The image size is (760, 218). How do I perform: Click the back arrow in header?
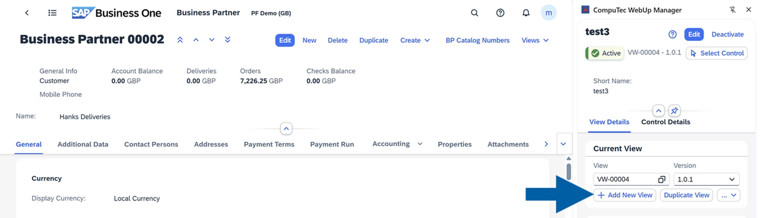tap(27, 13)
